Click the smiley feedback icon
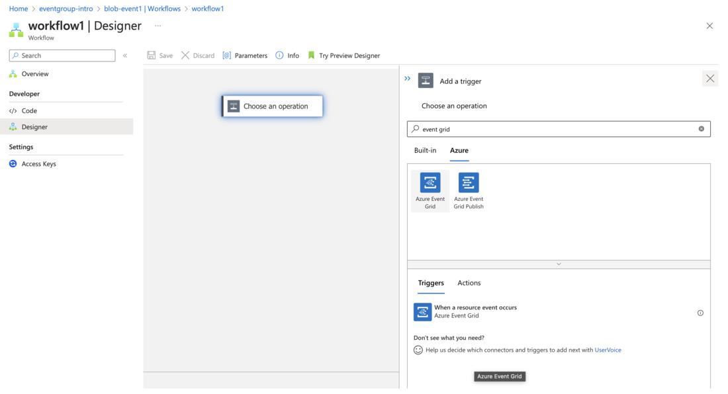The height and width of the screenshot is (394, 728). tap(418, 350)
